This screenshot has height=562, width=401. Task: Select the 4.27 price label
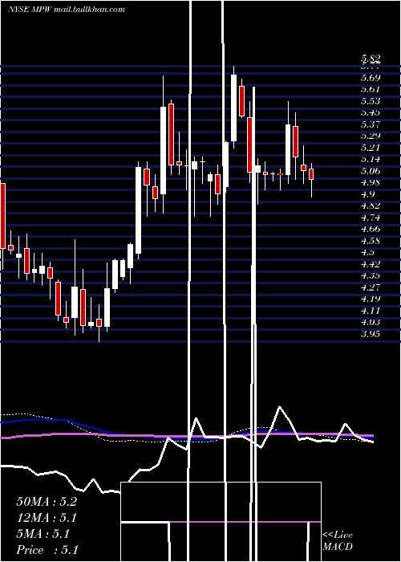pos(371,287)
